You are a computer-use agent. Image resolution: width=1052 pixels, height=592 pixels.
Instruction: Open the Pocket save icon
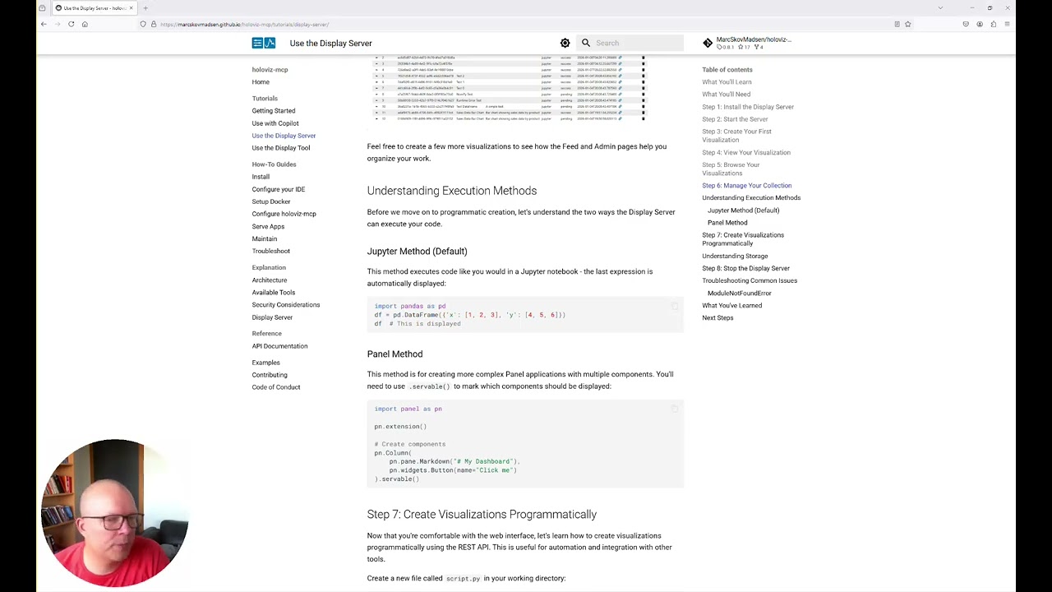pyautogui.click(x=966, y=24)
